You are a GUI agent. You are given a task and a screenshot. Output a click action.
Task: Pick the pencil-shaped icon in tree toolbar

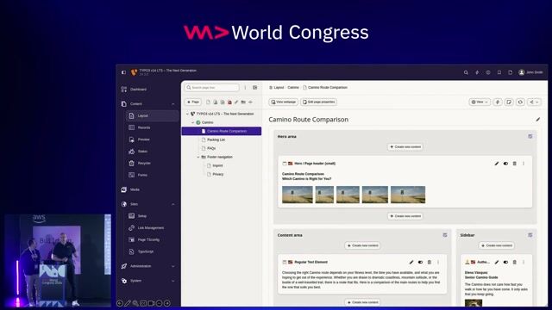pyautogui.click(x=236, y=102)
